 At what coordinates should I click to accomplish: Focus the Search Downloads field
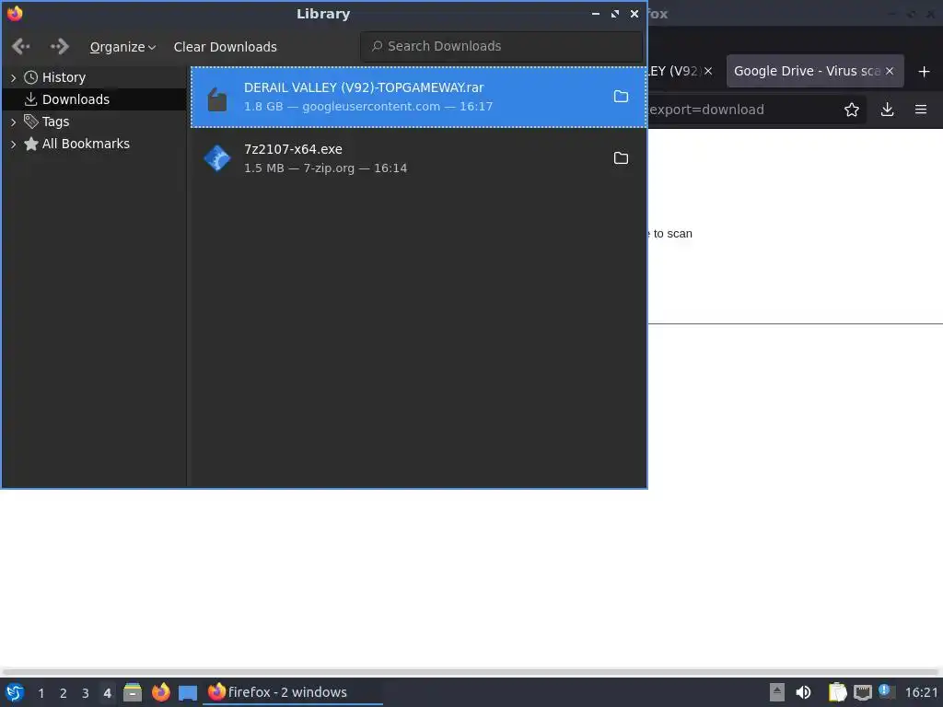point(502,46)
